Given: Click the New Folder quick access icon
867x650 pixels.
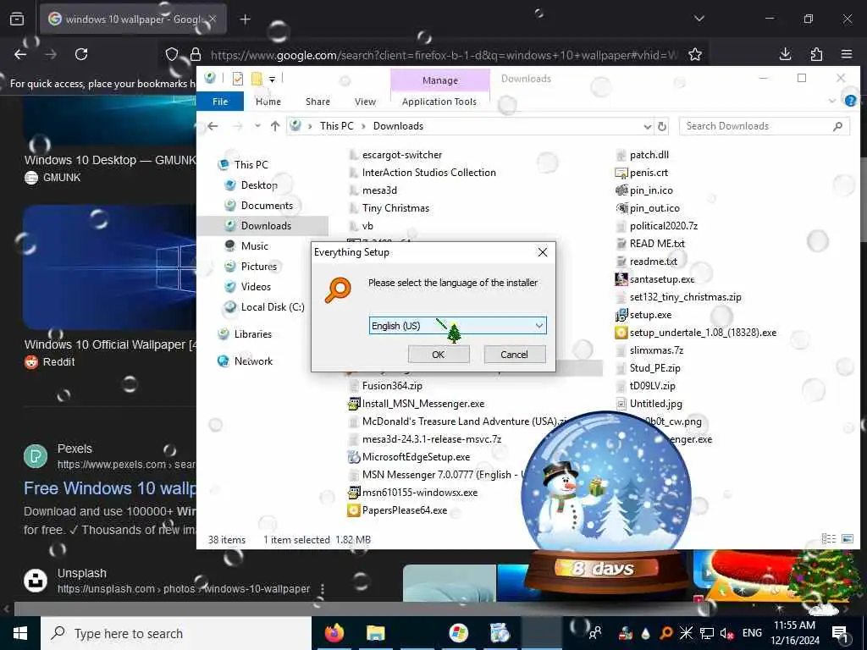Looking at the screenshot, I should [256, 79].
